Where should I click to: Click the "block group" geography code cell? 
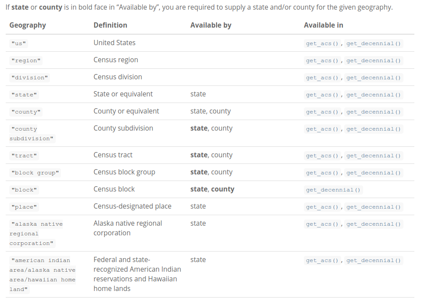coord(35,173)
